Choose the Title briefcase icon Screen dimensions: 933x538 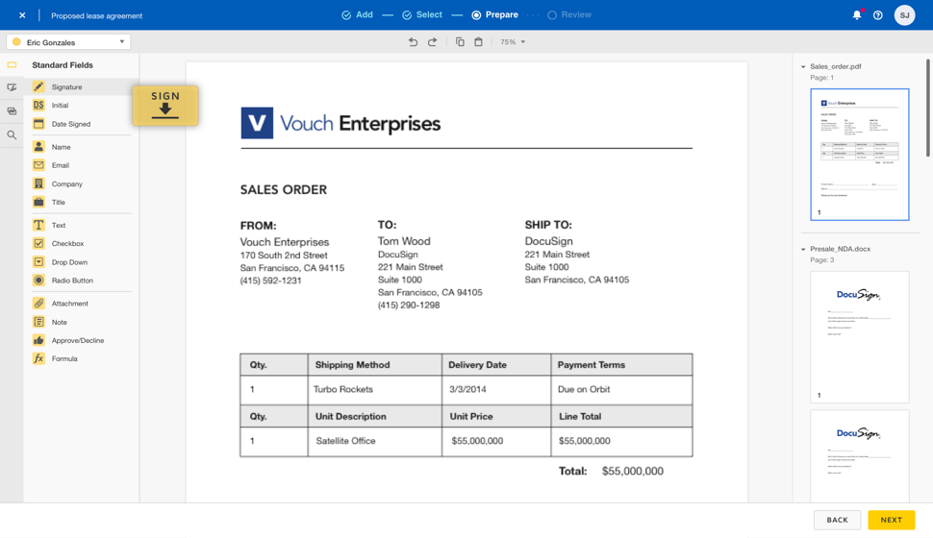click(x=38, y=202)
